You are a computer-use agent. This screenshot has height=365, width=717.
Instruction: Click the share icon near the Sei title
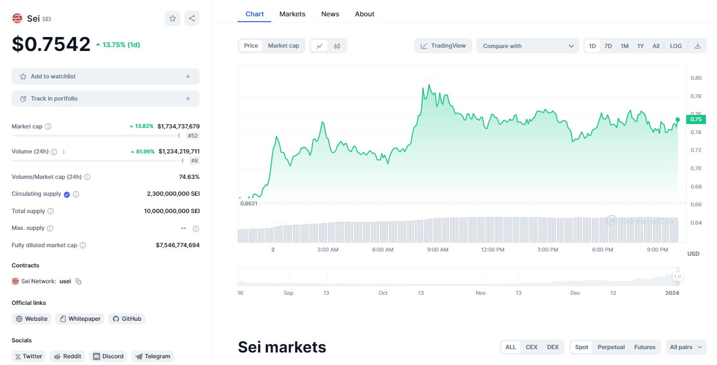[x=192, y=18]
